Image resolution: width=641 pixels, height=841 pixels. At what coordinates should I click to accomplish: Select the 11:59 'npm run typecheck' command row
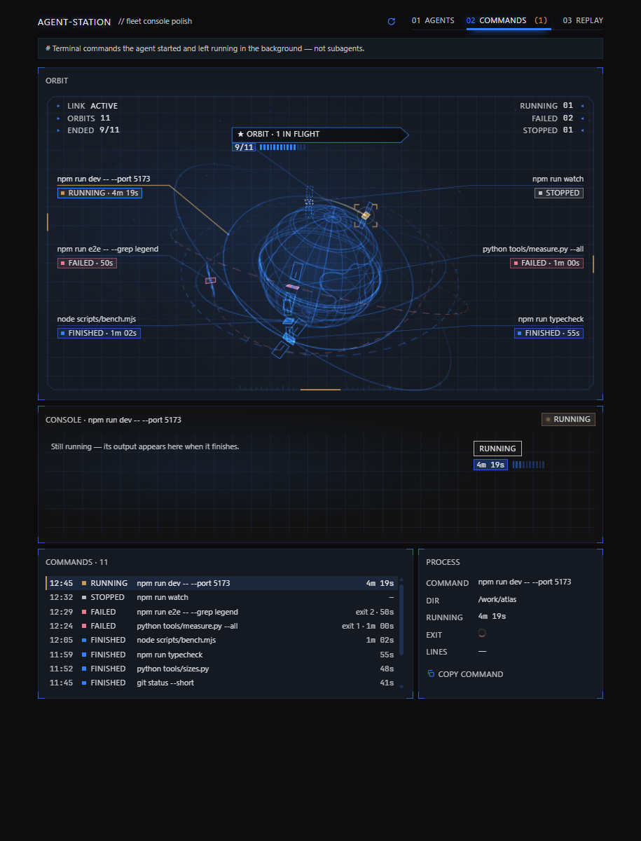[222, 655]
